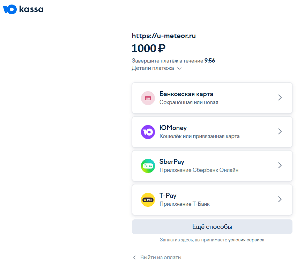Click the yellow T-Pay icon
The height and width of the screenshot is (262, 297).
click(148, 199)
